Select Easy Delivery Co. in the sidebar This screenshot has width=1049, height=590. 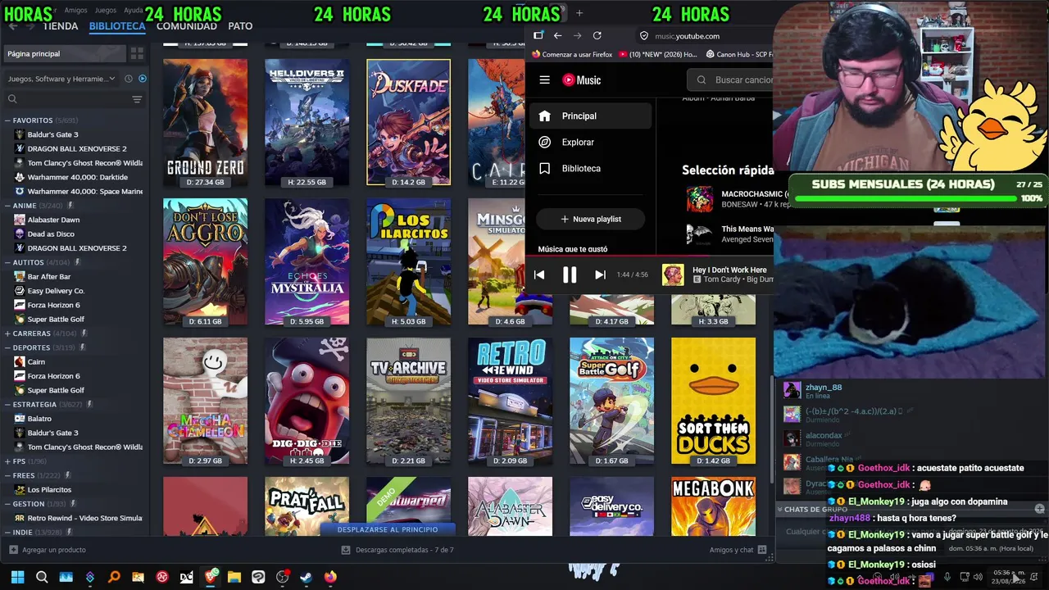click(x=56, y=291)
